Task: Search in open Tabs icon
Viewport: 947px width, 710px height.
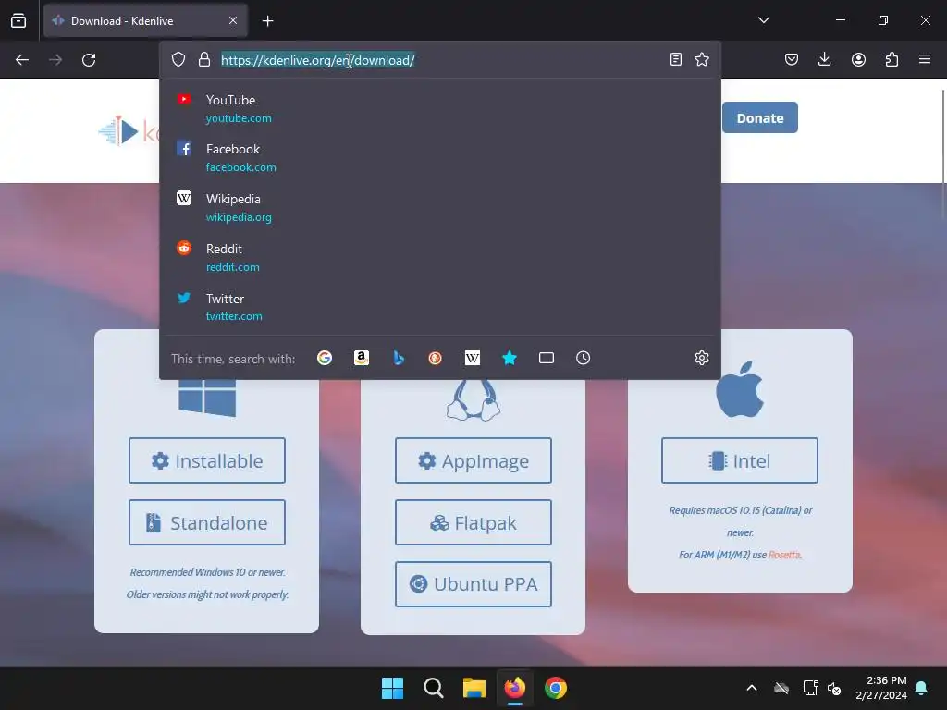Action: pyautogui.click(x=546, y=358)
